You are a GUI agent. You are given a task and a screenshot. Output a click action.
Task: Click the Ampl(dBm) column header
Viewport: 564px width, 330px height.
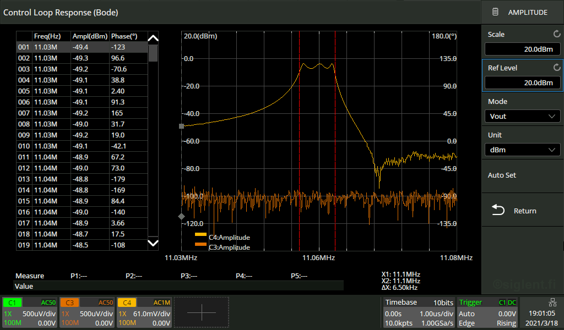90,36
